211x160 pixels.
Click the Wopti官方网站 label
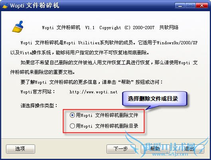(37, 92)
